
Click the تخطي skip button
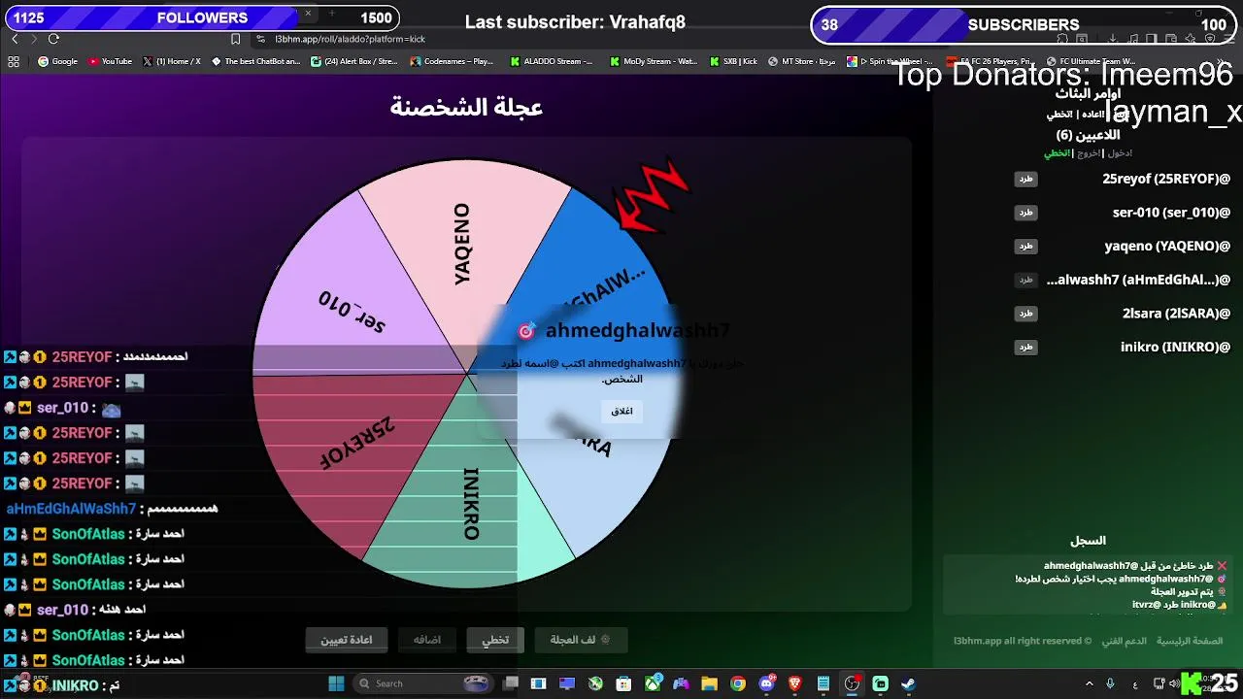[495, 640]
